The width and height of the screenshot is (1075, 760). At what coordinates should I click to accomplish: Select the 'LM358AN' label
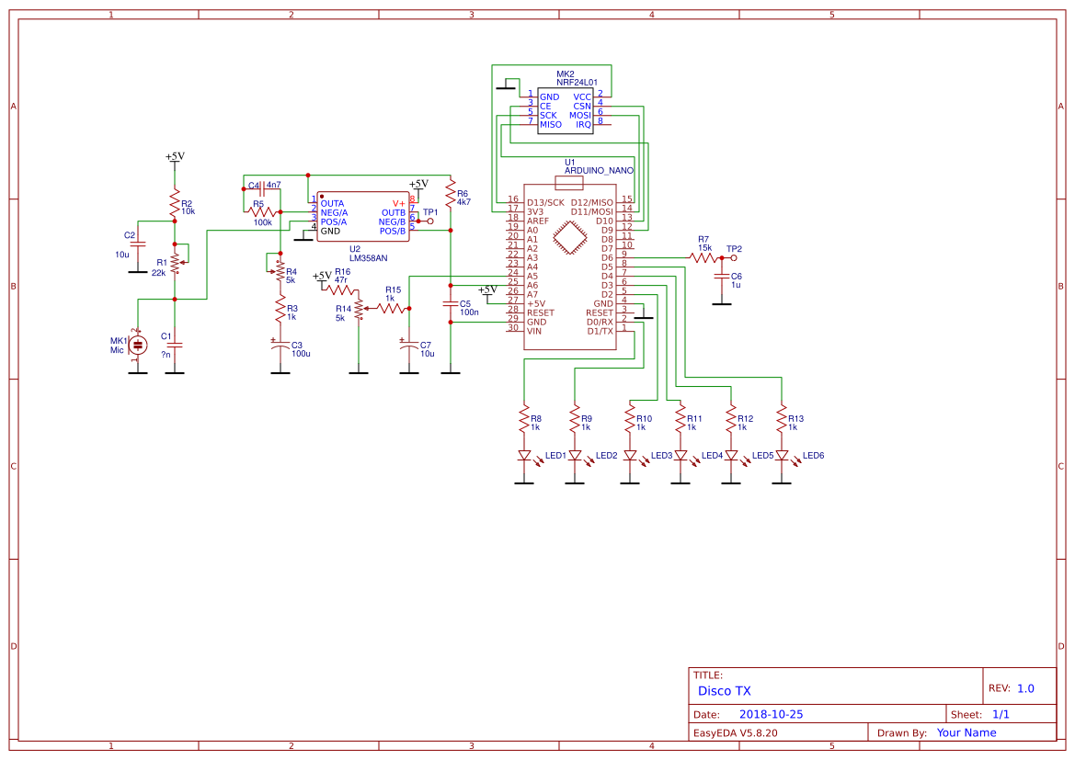368,258
